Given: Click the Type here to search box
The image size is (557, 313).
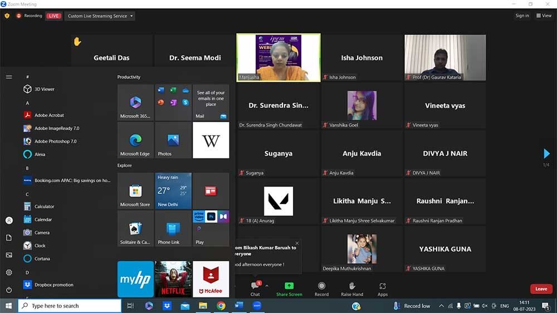Looking at the screenshot, I should tap(70, 306).
